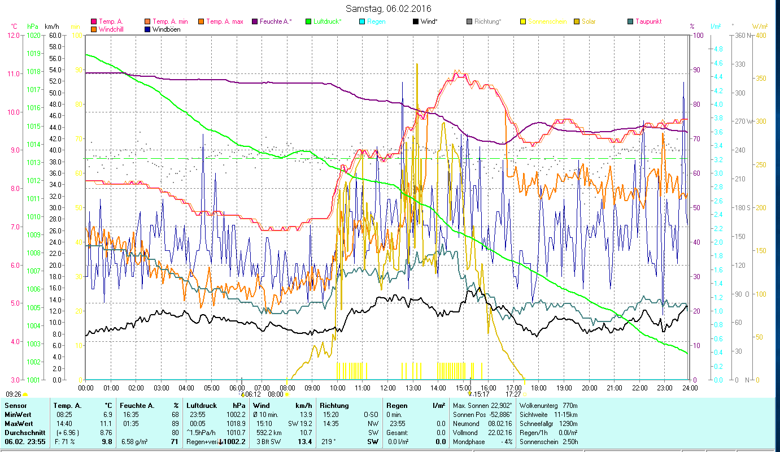Click the Windchill legend label
780x452 pixels.
(112, 29)
